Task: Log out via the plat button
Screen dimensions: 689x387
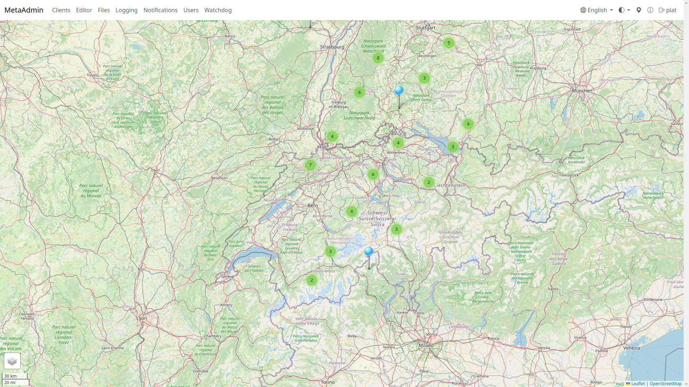Action: 667,10
